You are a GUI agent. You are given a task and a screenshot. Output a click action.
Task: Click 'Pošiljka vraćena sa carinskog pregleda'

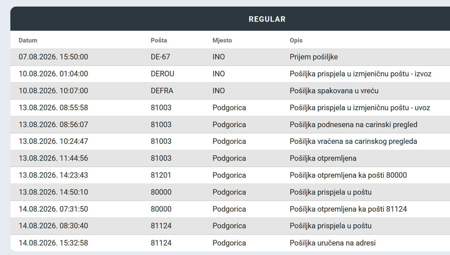tap(353, 141)
